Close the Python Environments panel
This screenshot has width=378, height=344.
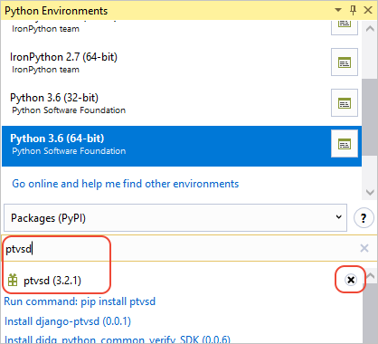[x=368, y=10]
